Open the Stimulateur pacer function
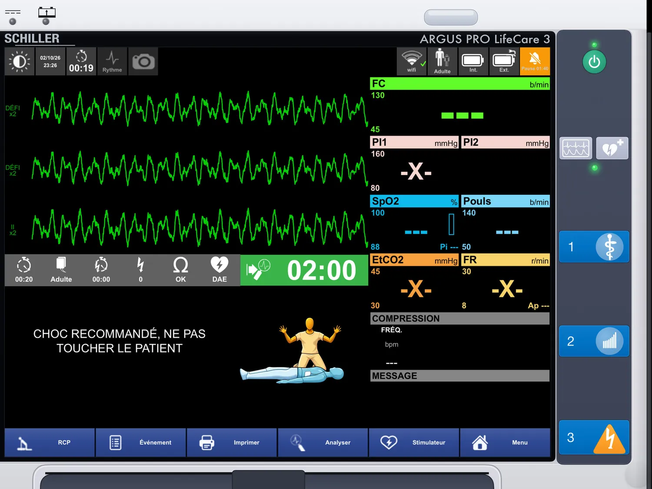Viewport: 652px width, 489px height. (414, 442)
